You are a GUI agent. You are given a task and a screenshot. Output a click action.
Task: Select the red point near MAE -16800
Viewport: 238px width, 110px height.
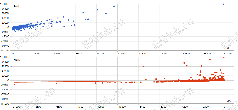point(56,84)
